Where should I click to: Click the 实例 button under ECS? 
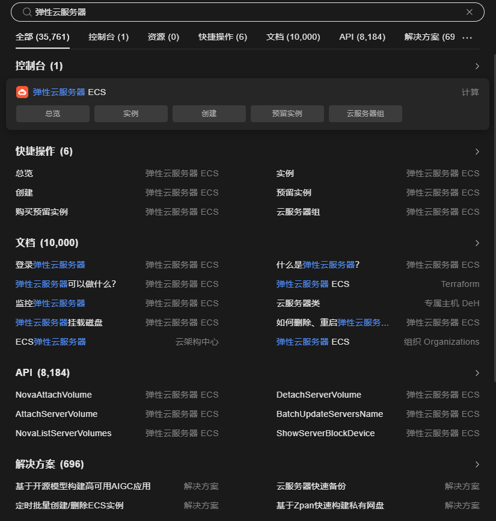point(131,114)
